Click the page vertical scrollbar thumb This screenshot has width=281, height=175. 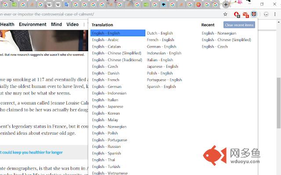pyautogui.click(x=278, y=103)
